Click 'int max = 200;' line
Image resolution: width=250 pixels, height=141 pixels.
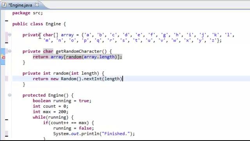[x=50, y=112]
